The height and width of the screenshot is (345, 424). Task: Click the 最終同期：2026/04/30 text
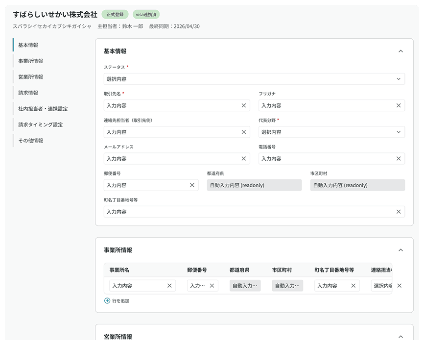pyautogui.click(x=174, y=26)
